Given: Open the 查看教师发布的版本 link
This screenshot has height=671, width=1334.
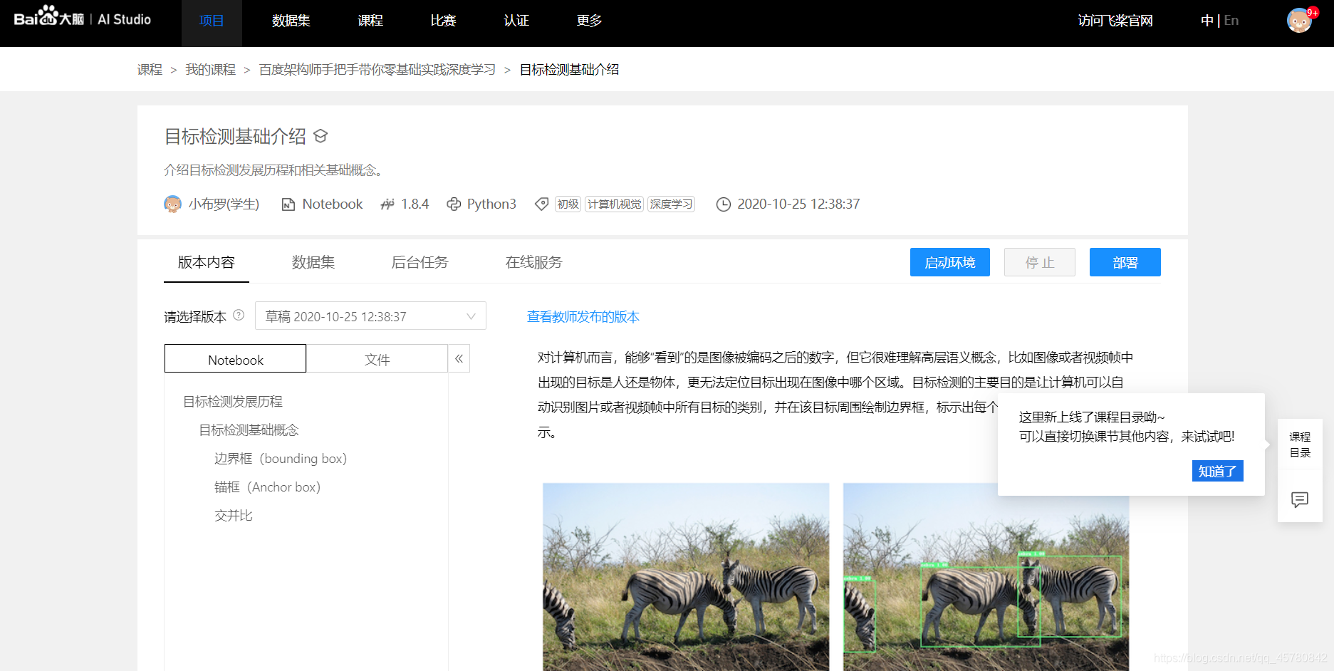Looking at the screenshot, I should (x=583, y=316).
